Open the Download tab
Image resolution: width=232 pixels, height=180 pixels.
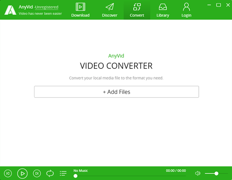pos(80,10)
